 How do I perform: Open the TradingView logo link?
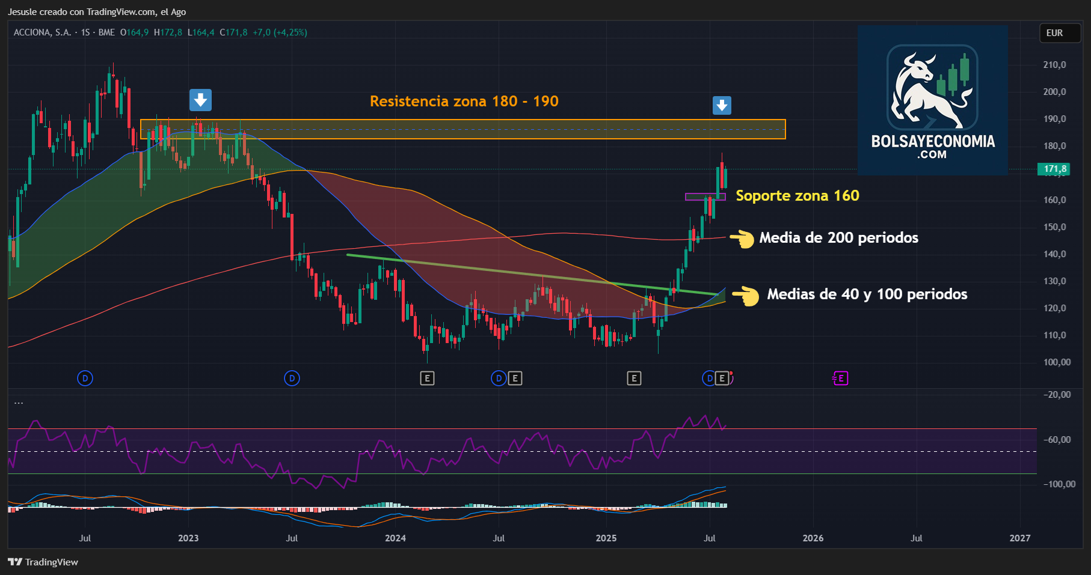[x=43, y=562]
